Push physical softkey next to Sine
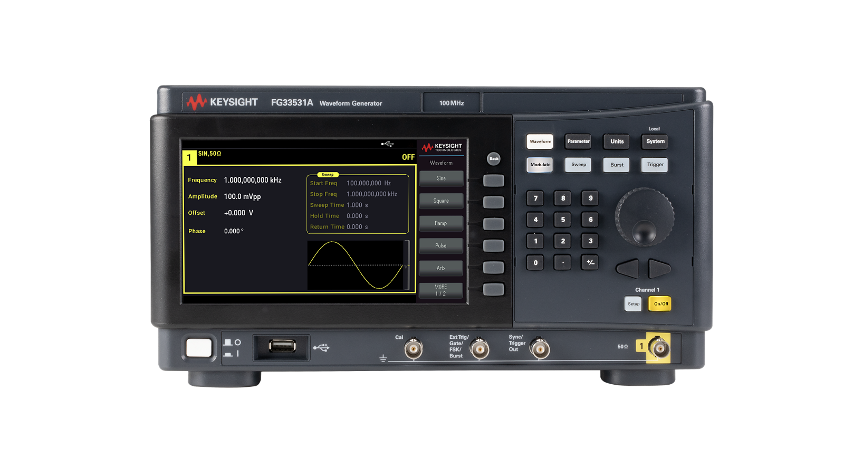Image resolution: width=844 pixels, height=475 pixels. click(x=494, y=180)
